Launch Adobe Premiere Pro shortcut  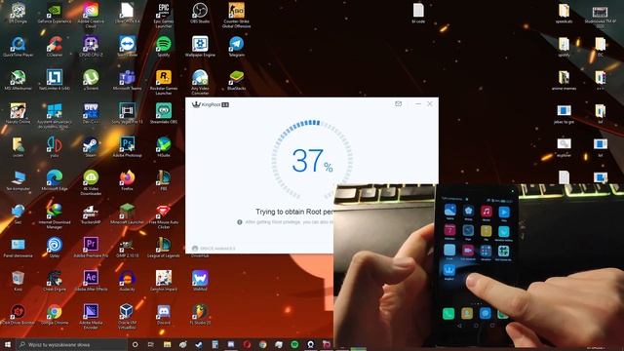91,248
